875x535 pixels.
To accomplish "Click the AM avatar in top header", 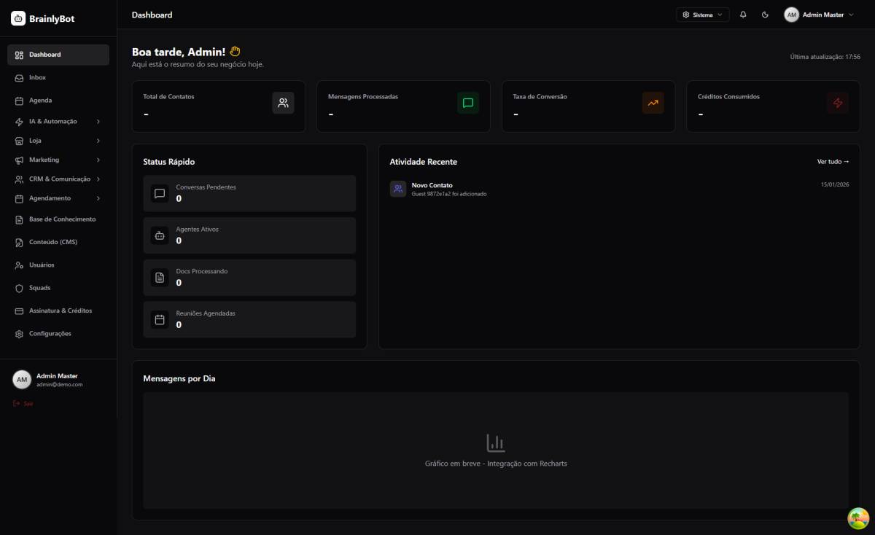I will tap(791, 15).
